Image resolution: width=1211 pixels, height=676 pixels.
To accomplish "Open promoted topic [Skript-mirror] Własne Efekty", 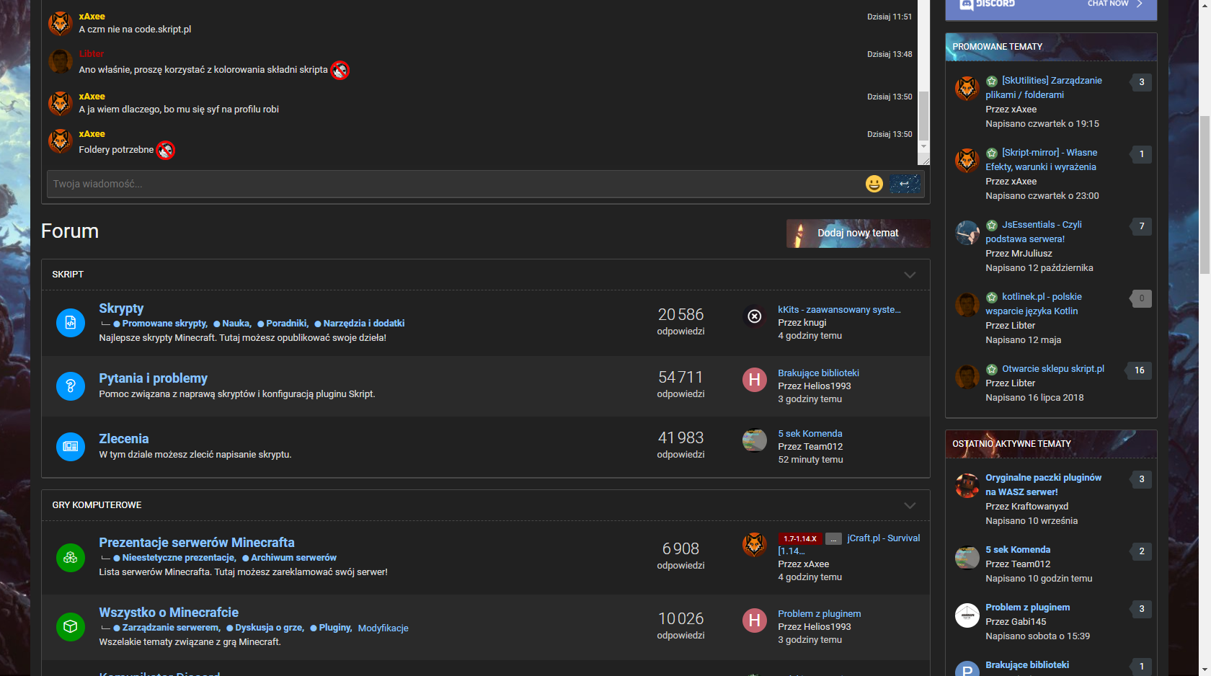I will [x=1041, y=160].
